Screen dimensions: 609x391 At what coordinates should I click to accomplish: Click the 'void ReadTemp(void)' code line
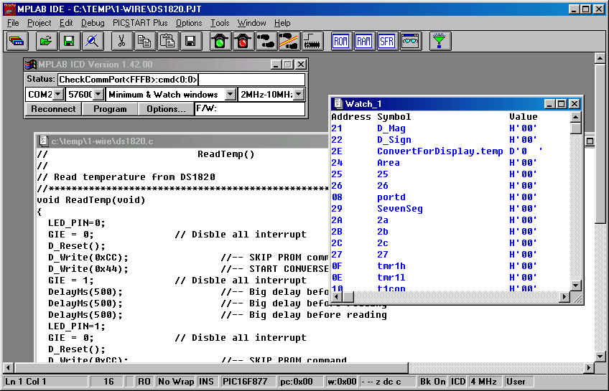point(91,200)
